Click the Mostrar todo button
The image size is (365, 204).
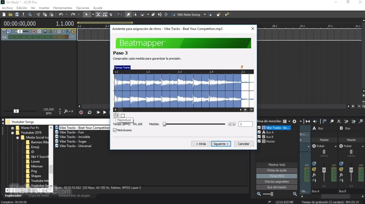pos(277,165)
